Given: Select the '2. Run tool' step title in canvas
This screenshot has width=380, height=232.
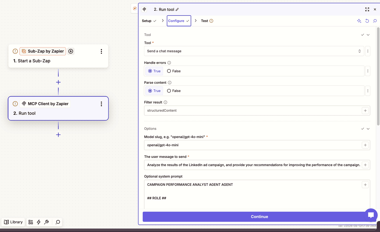Looking at the screenshot, I should coord(25,113).
